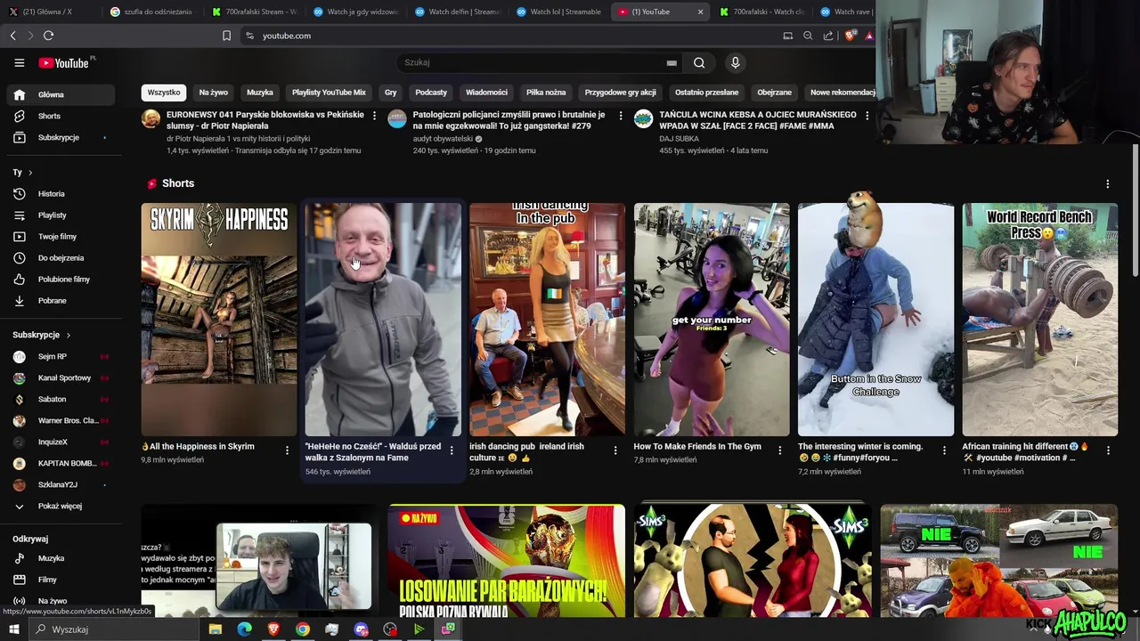Open the YouTube hamburger guide menu
This screenshot has height=641, width=1140.
coord(19,62)
